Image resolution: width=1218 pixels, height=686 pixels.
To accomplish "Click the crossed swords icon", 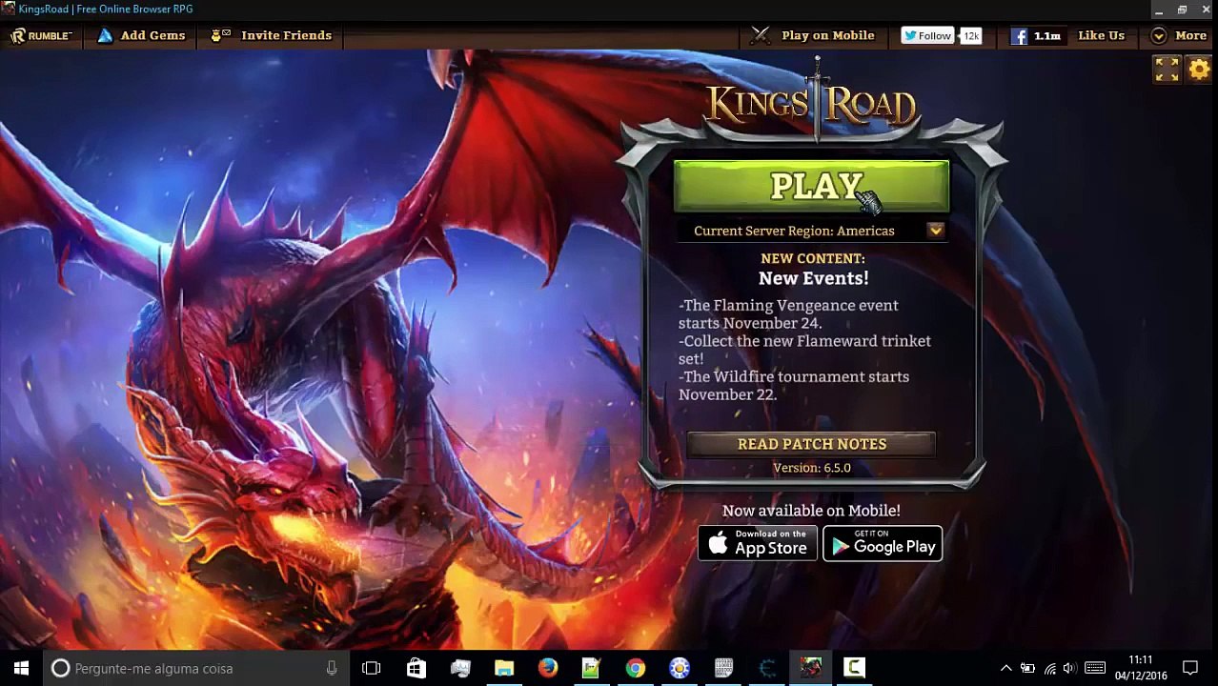I will (x=761, y=35).
